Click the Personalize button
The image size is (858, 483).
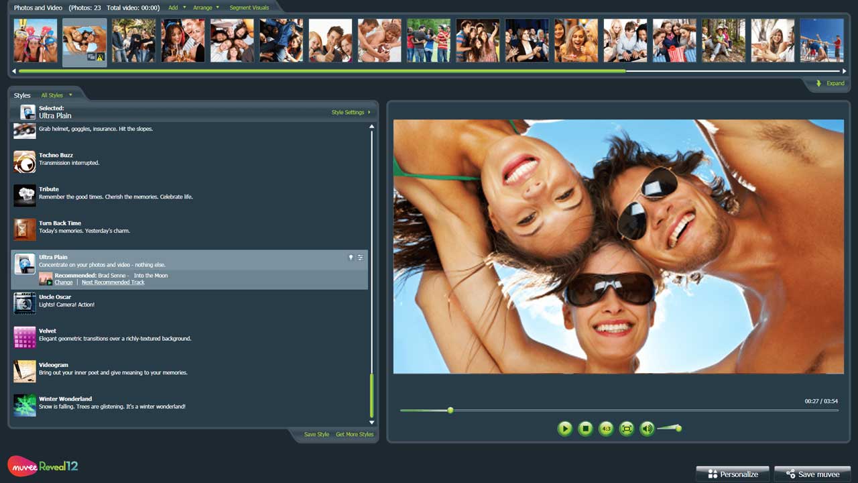pos(732,474)
